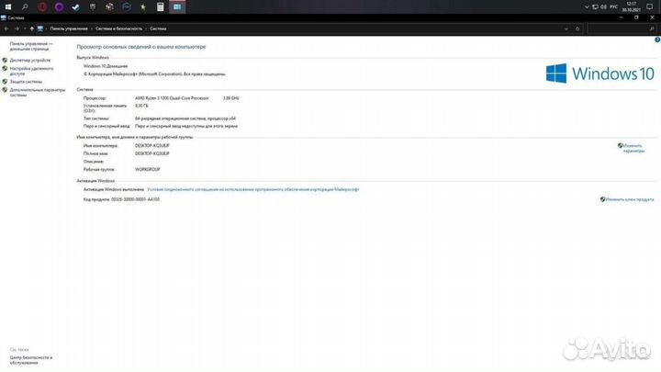
Task: Click shield icon beside Диспетчер устройств
Action: (6, 61)
